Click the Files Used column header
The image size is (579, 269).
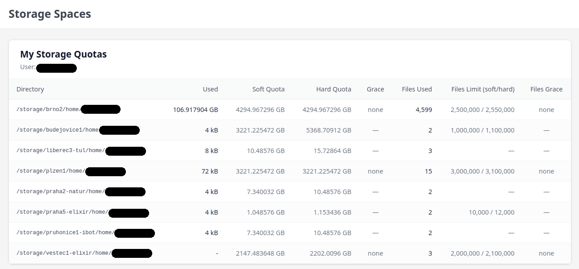tap(417, 89)
